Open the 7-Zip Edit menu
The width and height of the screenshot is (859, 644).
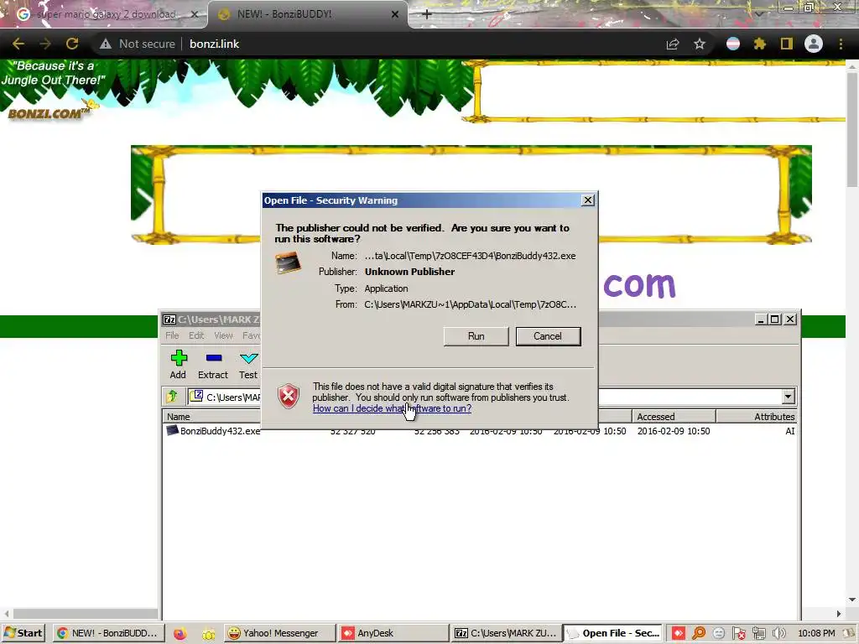tap(196, 335)
